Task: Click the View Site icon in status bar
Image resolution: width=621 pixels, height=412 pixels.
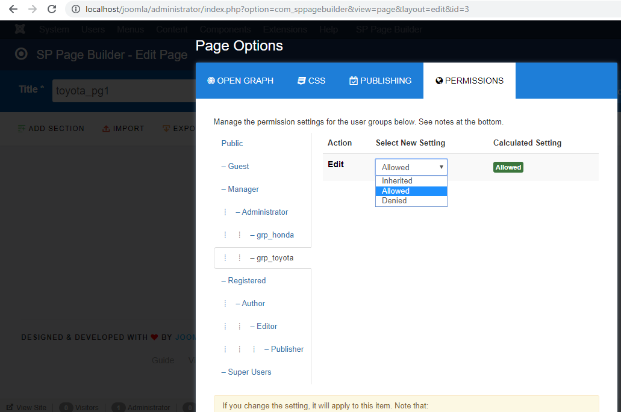Action: click(10, 408)
